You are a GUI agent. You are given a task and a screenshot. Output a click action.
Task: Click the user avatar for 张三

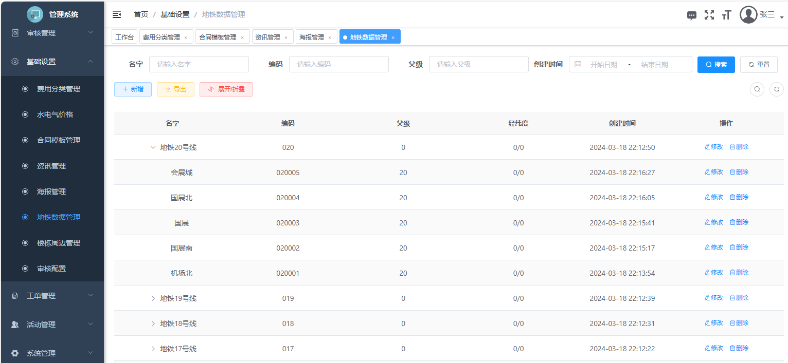coord(748,15)
